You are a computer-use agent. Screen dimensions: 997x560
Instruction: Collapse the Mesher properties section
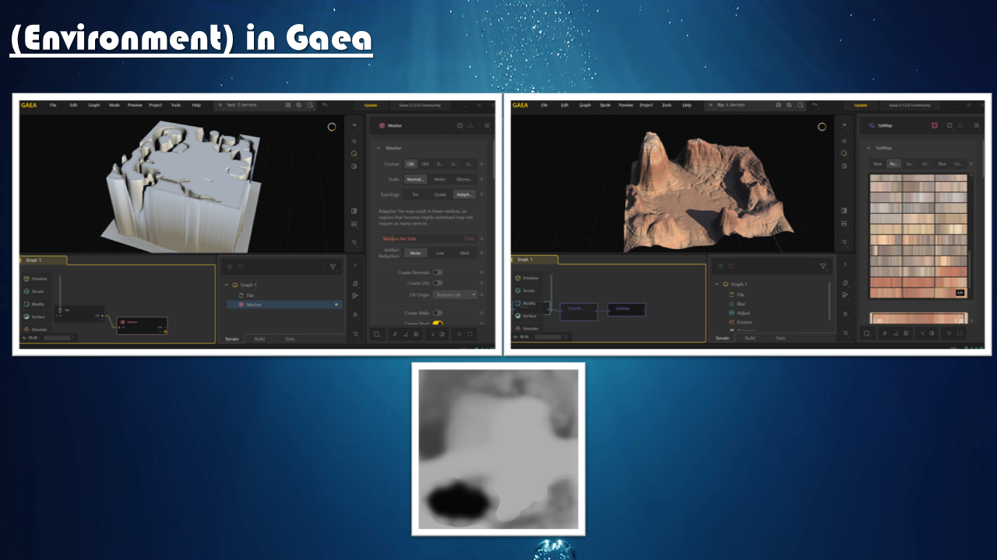tap(379, 148)
